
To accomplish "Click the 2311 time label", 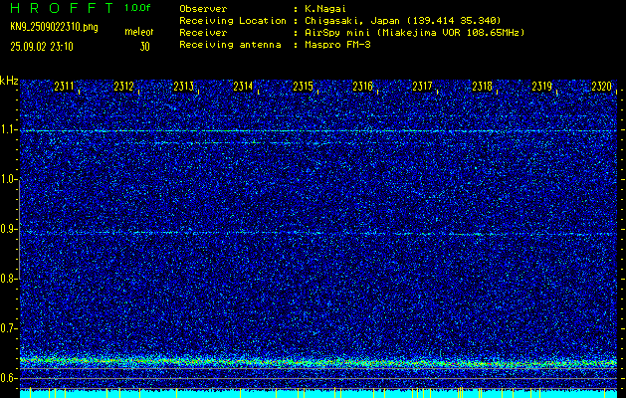I will (x=65, y=87).
